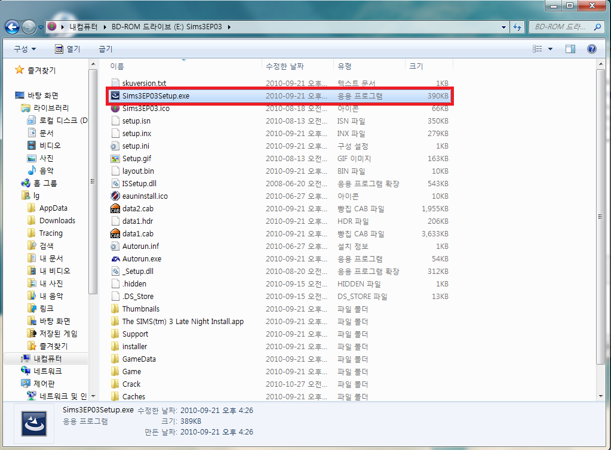Open the help question mark icon
This screenshot has width=611, height=450.
click(x=591, y=49)
